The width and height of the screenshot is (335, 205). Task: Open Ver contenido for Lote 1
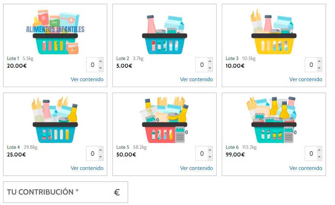tap(87, 79)
